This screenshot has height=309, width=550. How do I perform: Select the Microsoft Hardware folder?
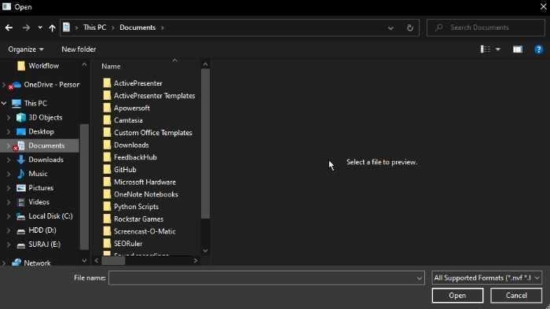pos(145,182)
